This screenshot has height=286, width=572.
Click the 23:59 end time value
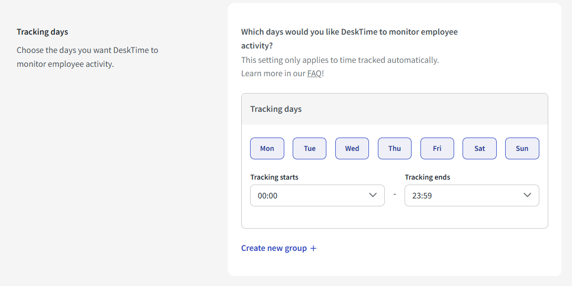[x=422, y=195]
